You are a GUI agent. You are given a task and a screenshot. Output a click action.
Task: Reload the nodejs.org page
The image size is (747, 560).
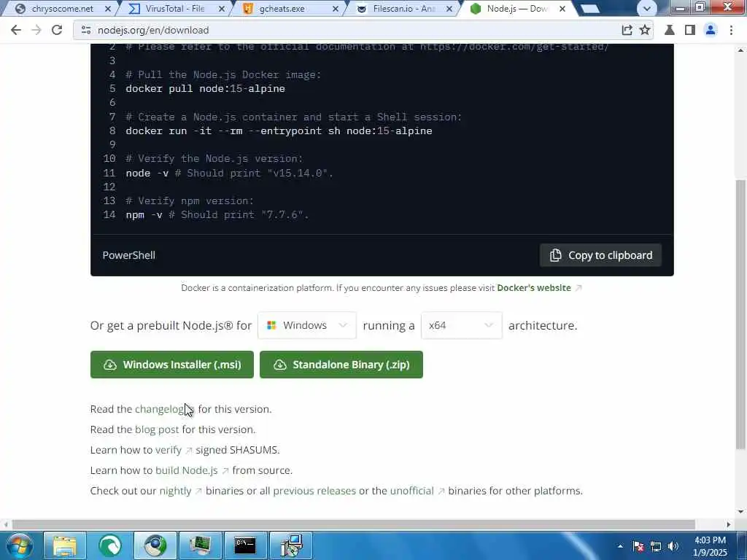(57, 30)
